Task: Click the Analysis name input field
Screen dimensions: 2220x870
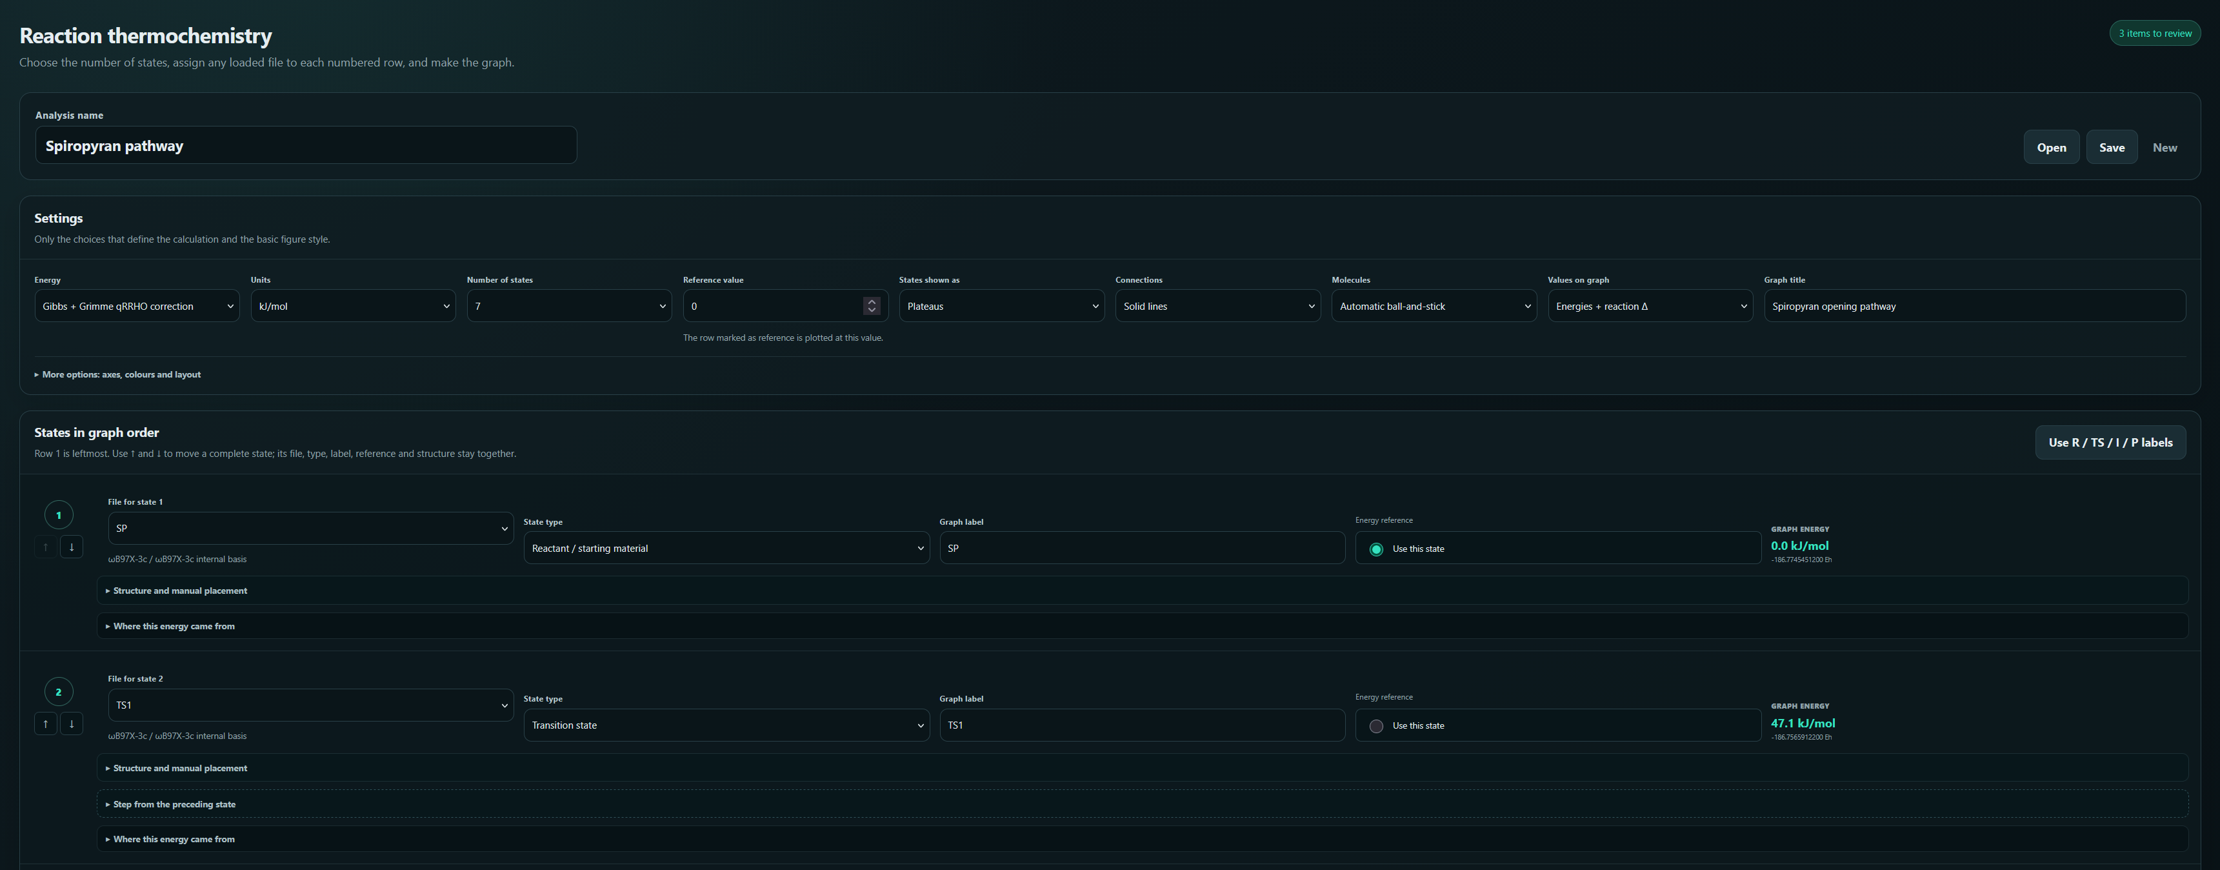Action: coord(306,145)
